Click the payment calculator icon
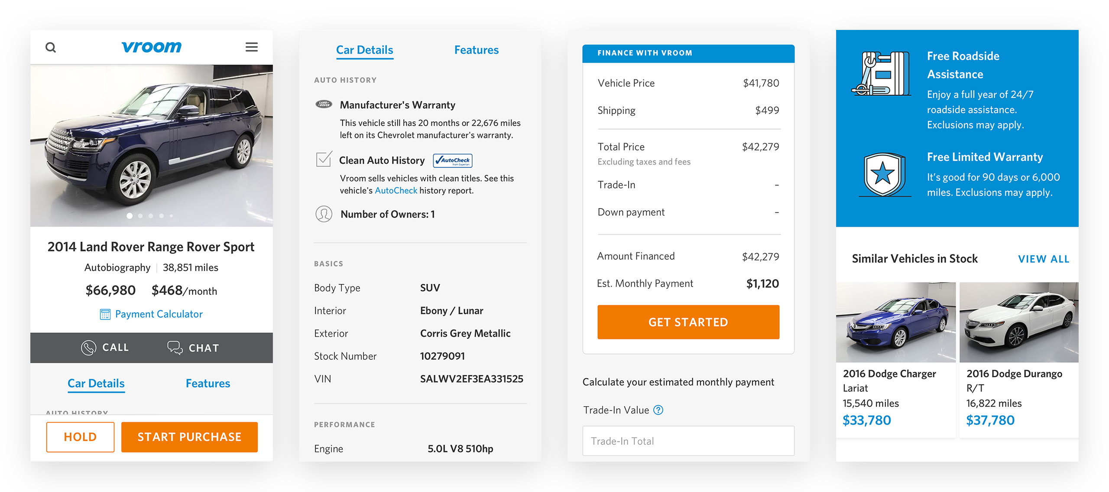The image size is (1109, 492). tap(105, 314)
